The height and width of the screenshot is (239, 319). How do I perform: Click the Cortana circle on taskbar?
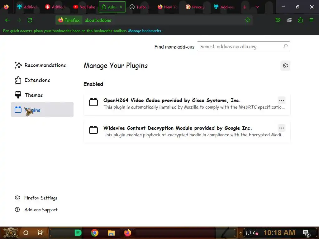pos(26,233)
